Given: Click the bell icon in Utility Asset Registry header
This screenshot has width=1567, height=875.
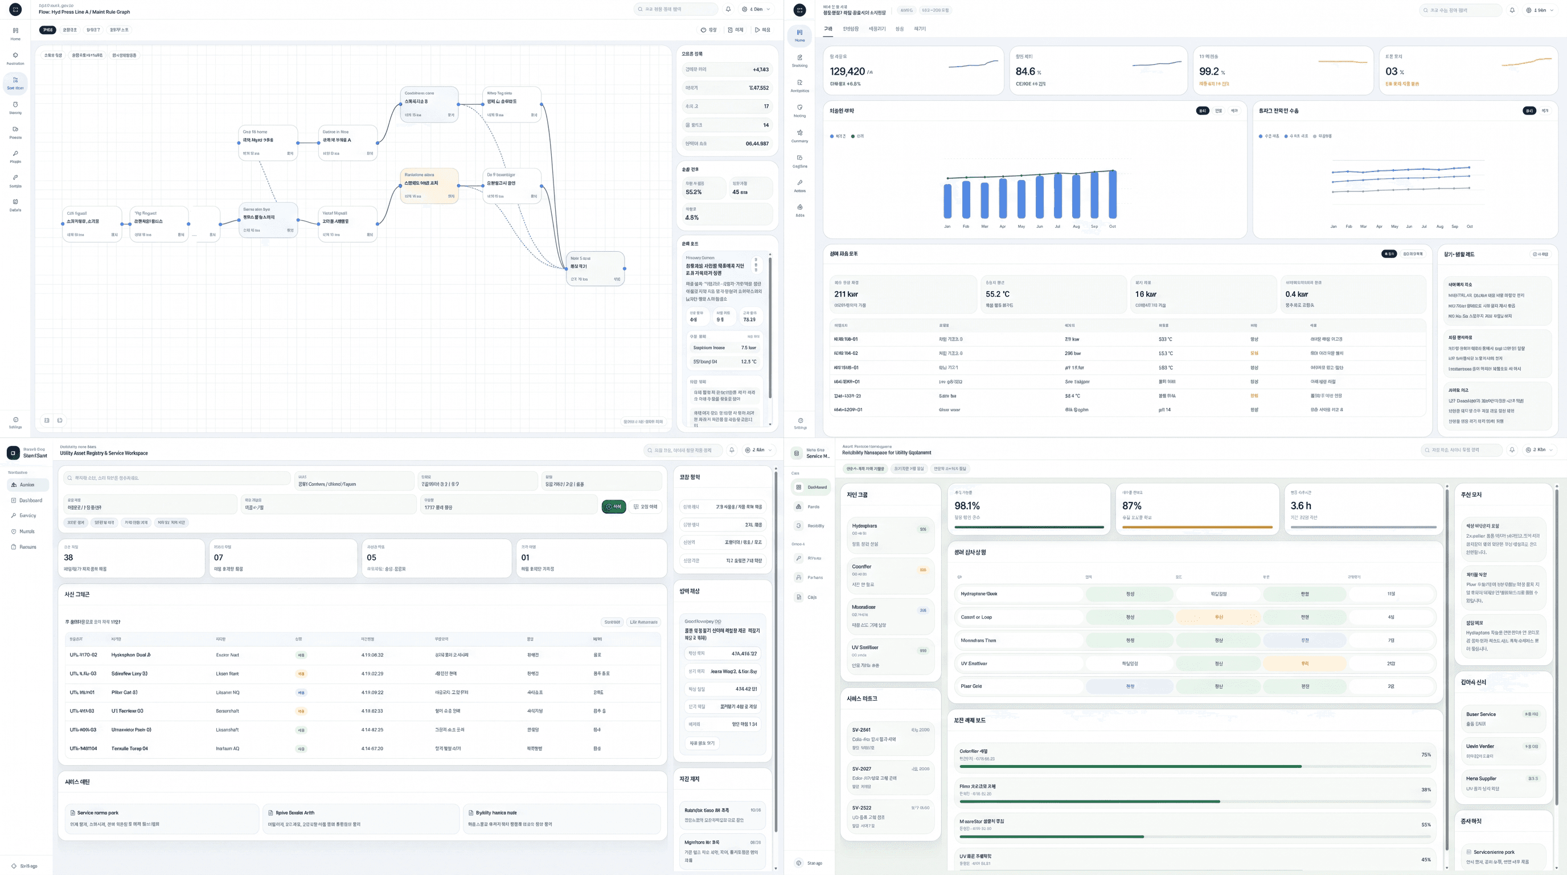Looking at the screenshot, I should click(732, 449).
